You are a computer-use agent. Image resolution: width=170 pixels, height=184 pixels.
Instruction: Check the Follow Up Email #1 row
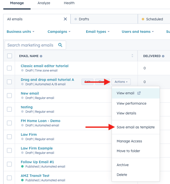click(9, 164)
